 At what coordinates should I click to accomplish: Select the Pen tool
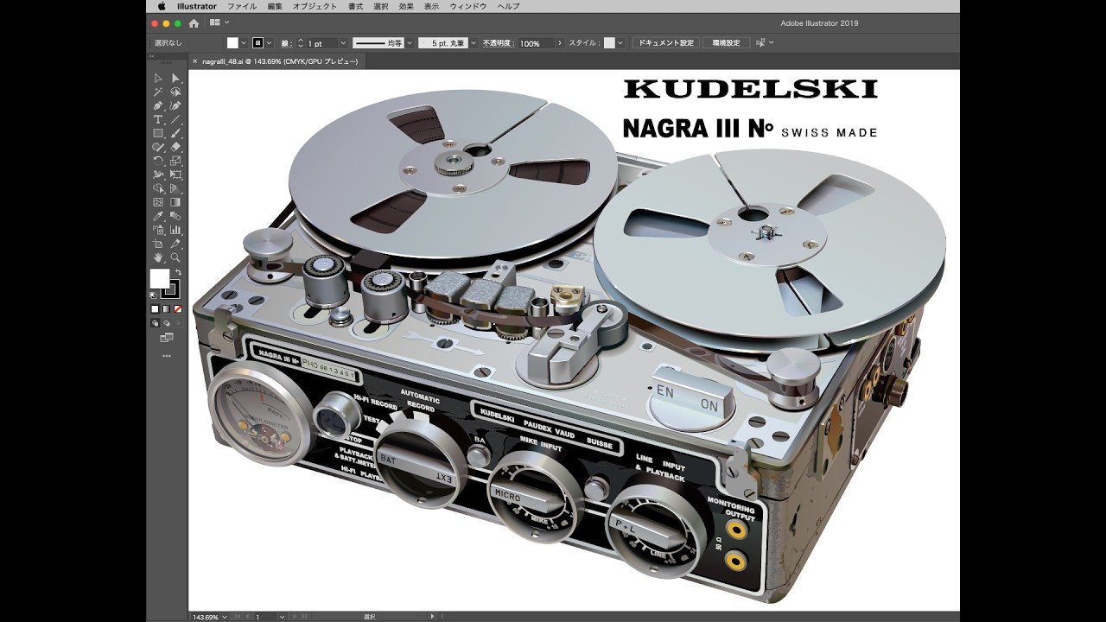click(x=158, y=105)
